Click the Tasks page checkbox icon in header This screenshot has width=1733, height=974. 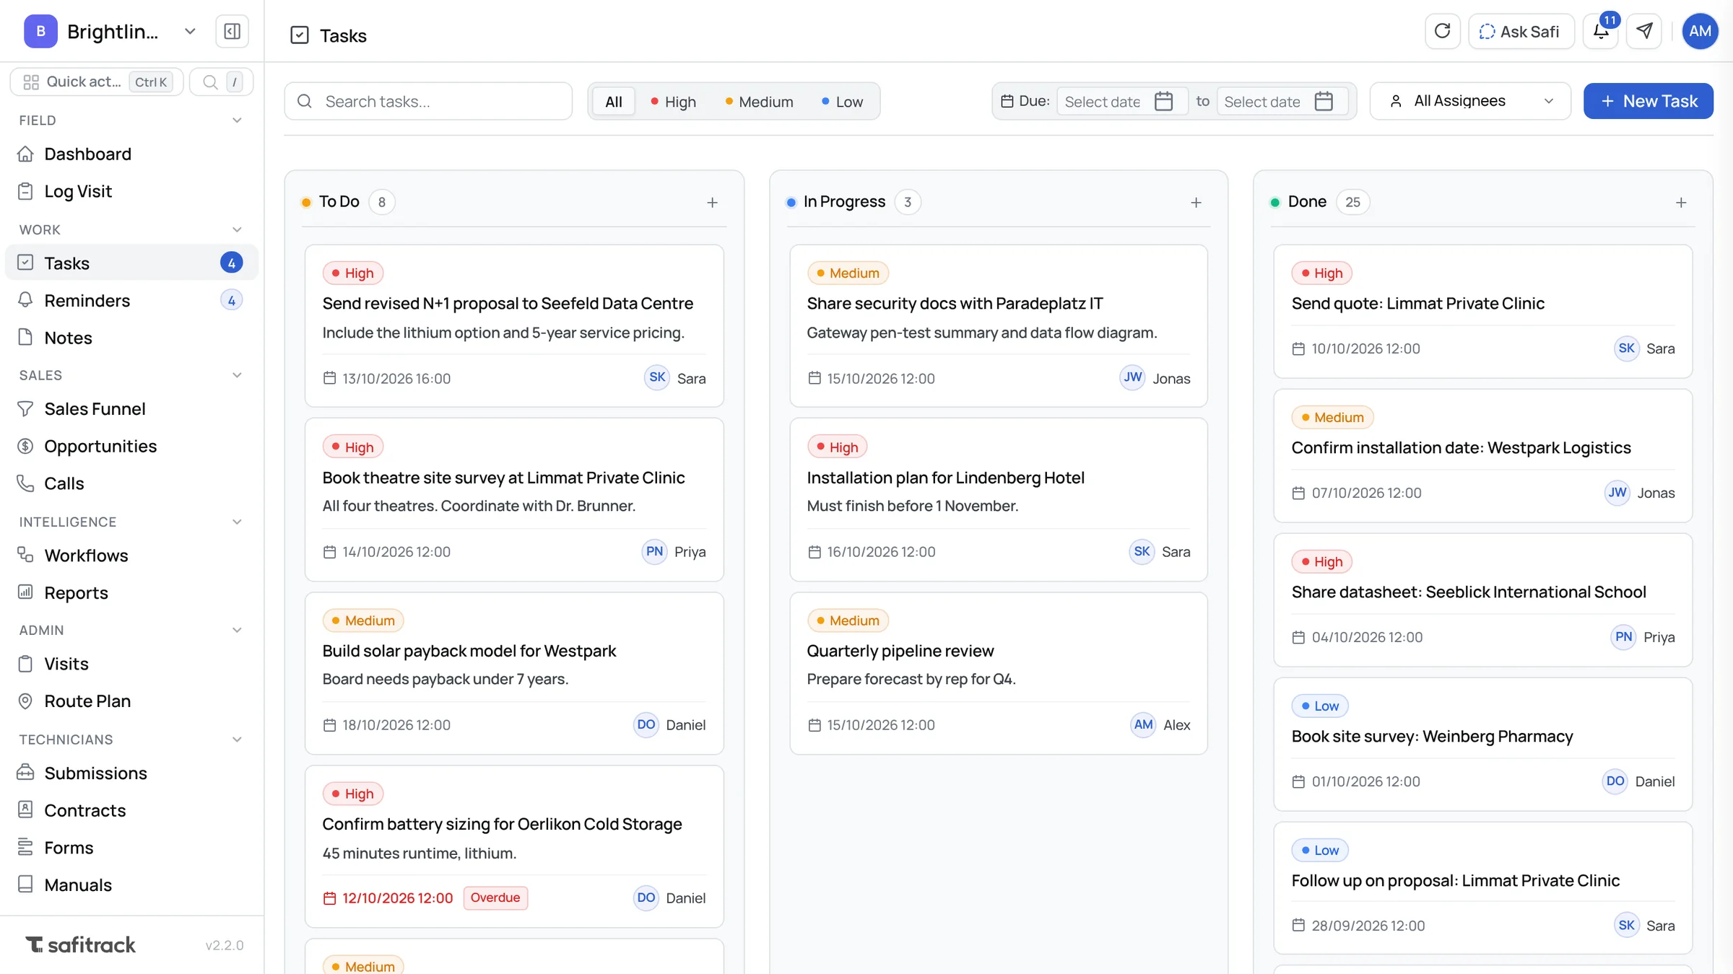tap(299, 35)
